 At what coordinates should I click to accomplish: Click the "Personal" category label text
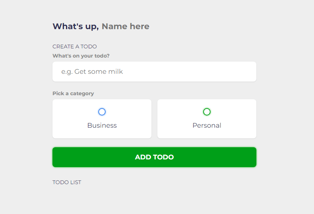pyautogui.click(x=207, y=125)
